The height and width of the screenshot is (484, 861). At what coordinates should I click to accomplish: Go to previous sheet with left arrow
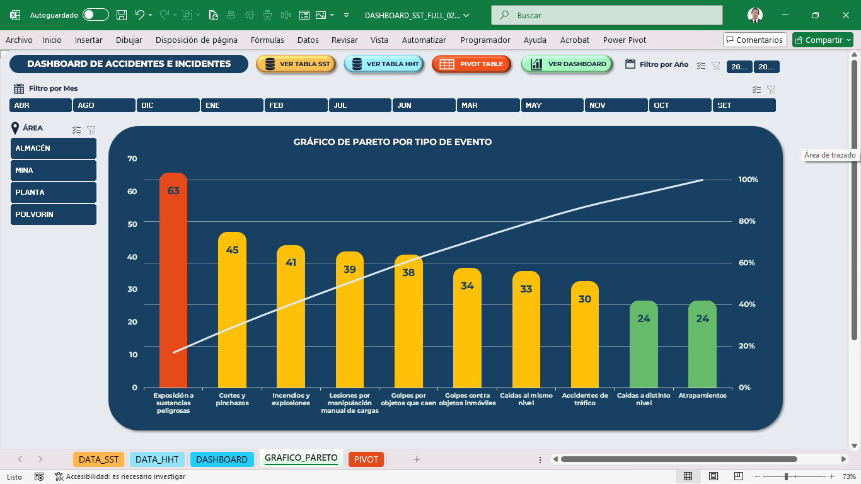coord(20,459)
